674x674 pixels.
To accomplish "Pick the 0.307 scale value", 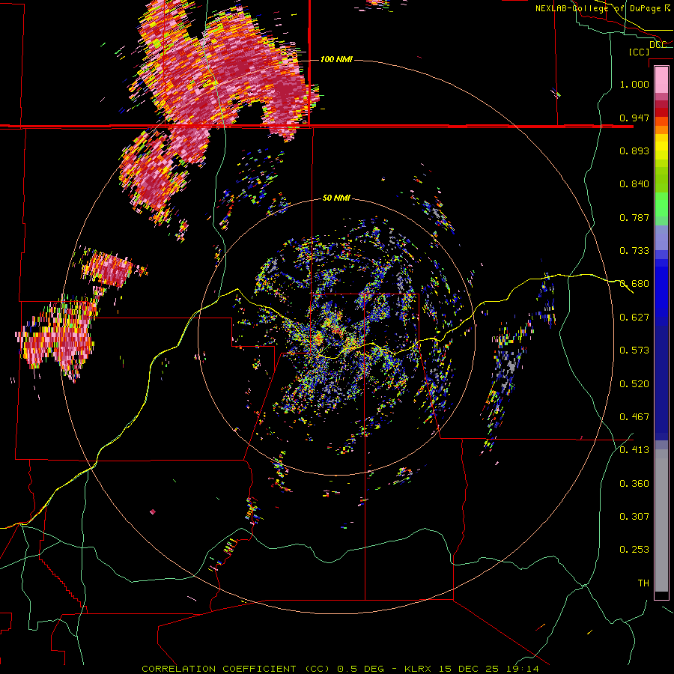I will point(634,517).
